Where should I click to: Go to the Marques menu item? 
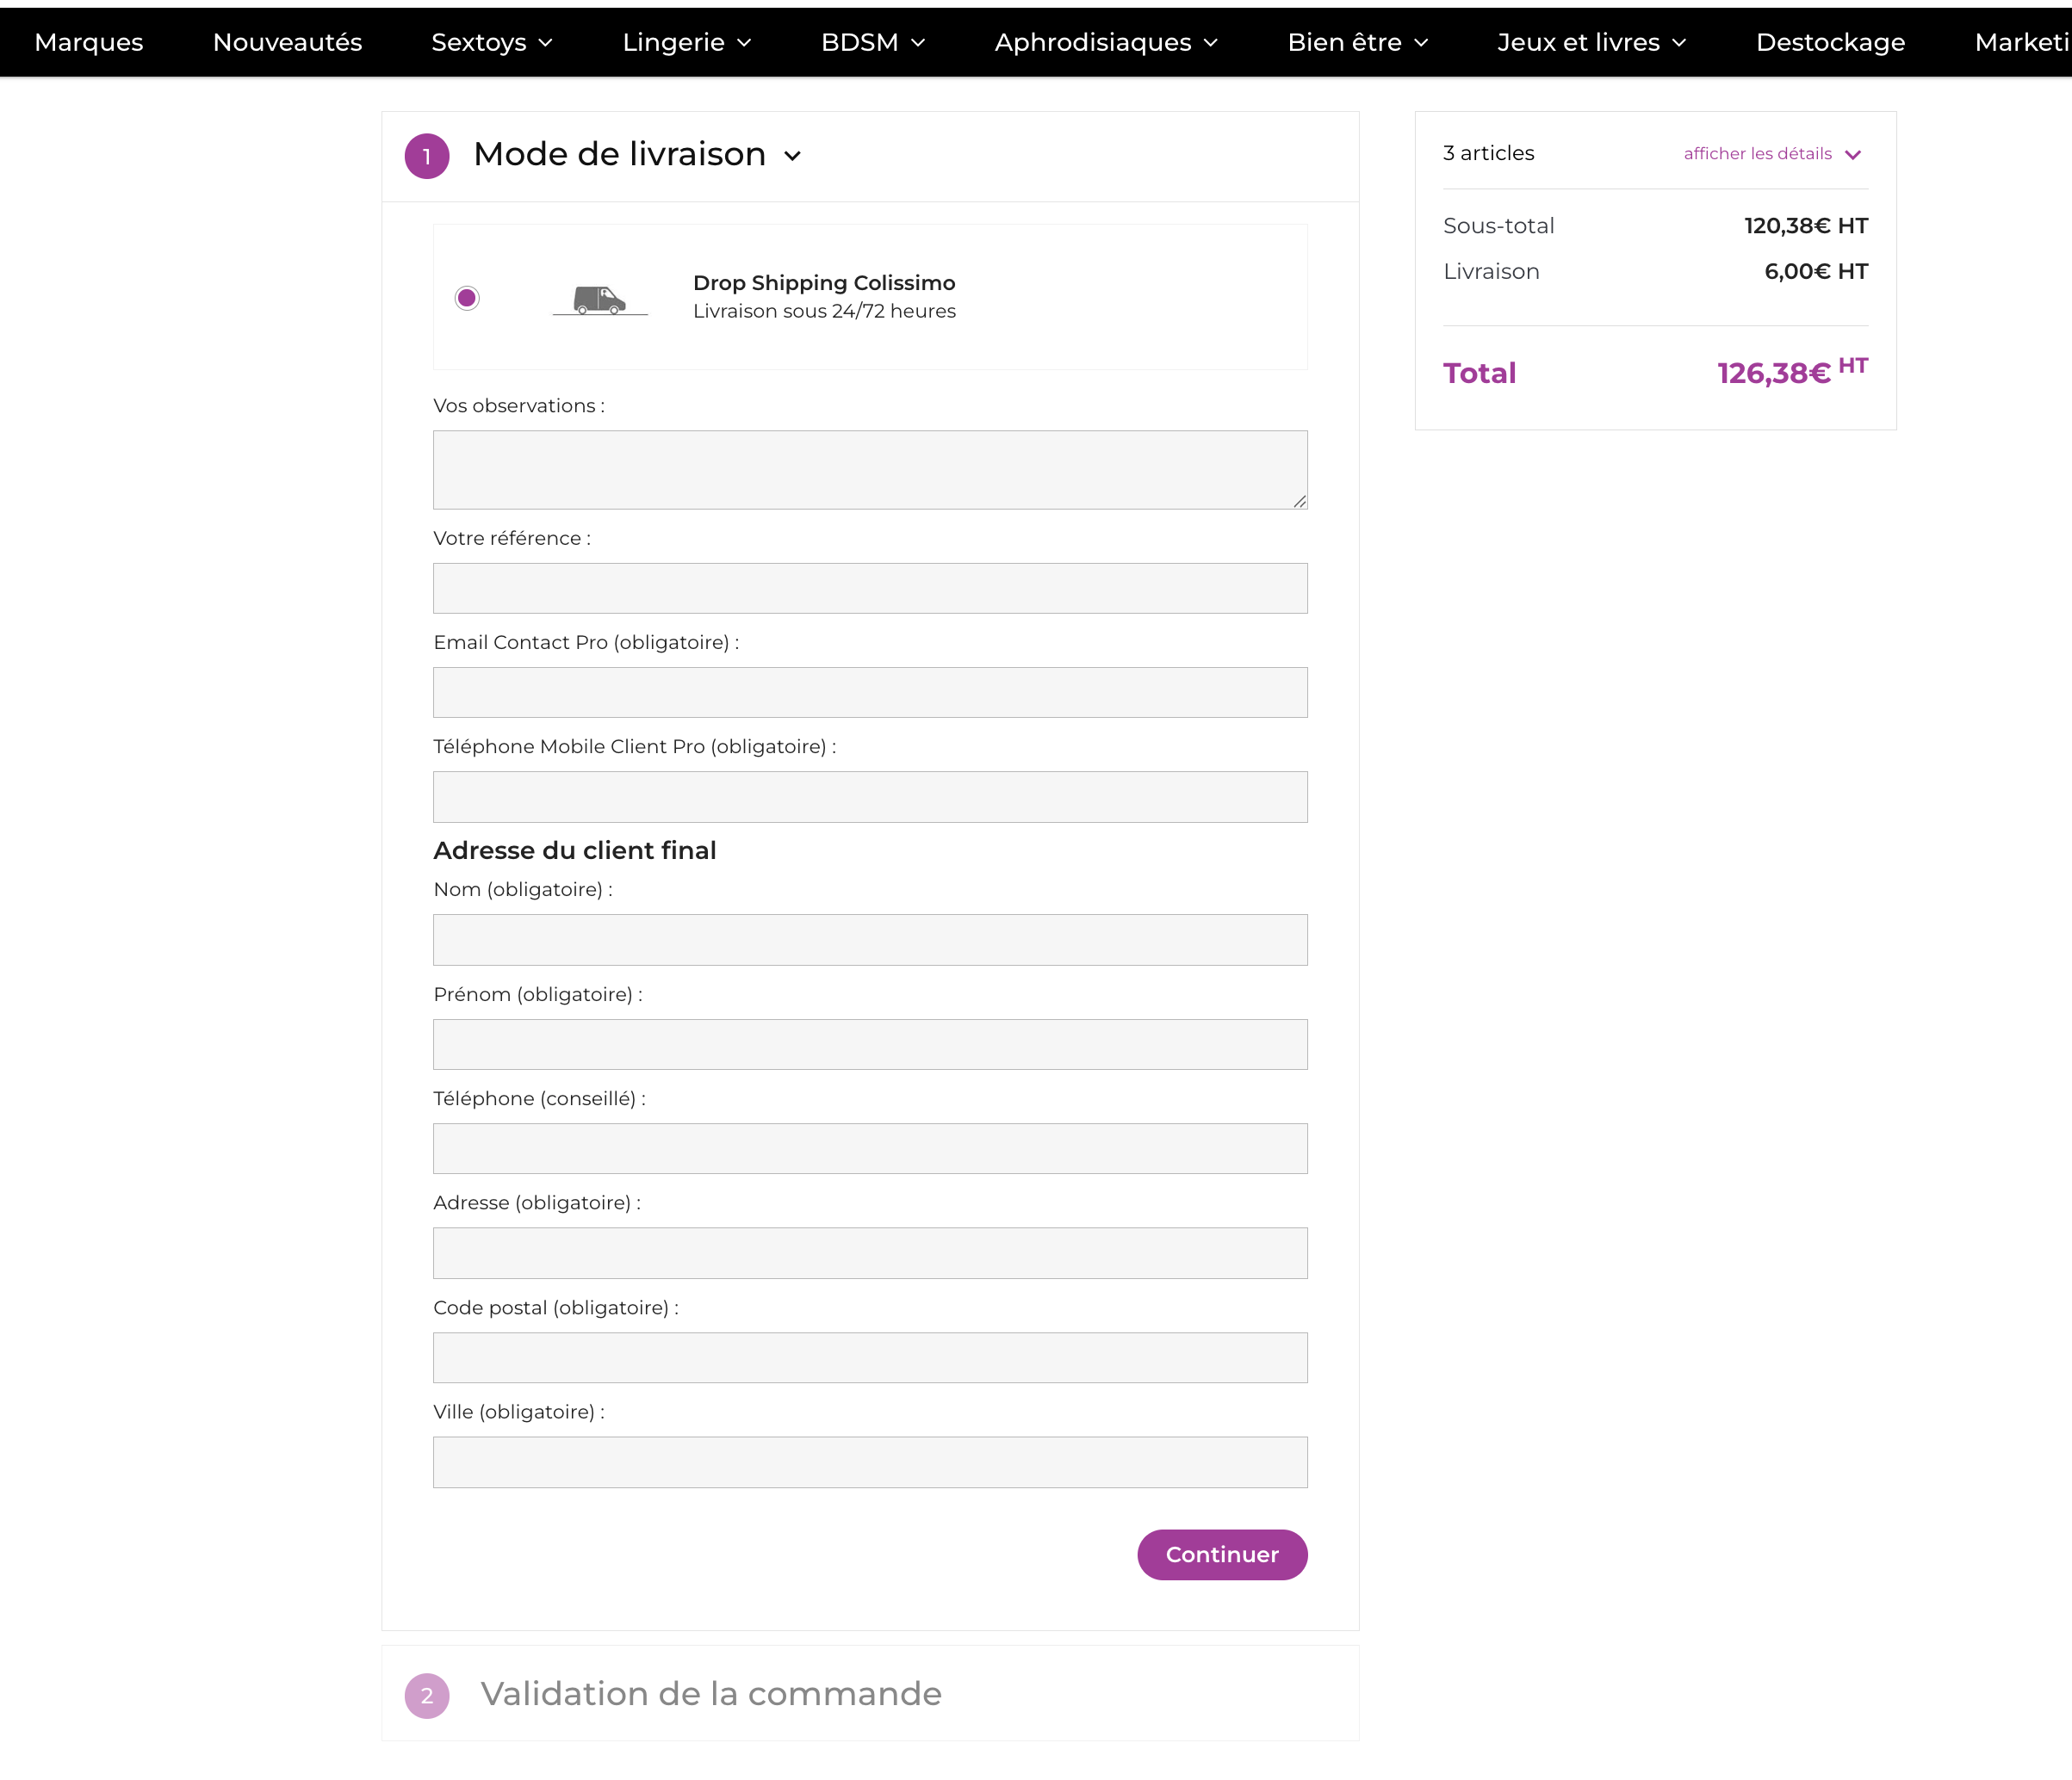tap(89, 42)
